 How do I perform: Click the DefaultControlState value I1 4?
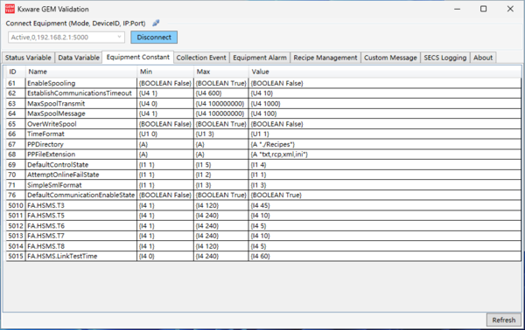385,165
